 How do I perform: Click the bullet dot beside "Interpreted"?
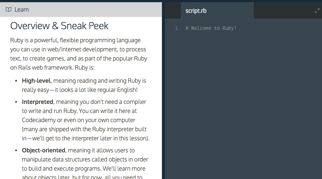16,102
